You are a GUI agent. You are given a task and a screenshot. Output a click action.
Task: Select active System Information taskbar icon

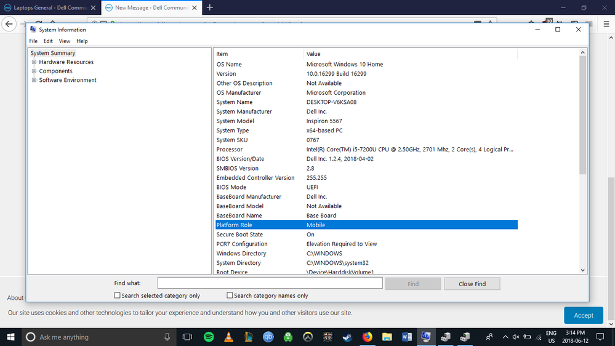[426, 337]
